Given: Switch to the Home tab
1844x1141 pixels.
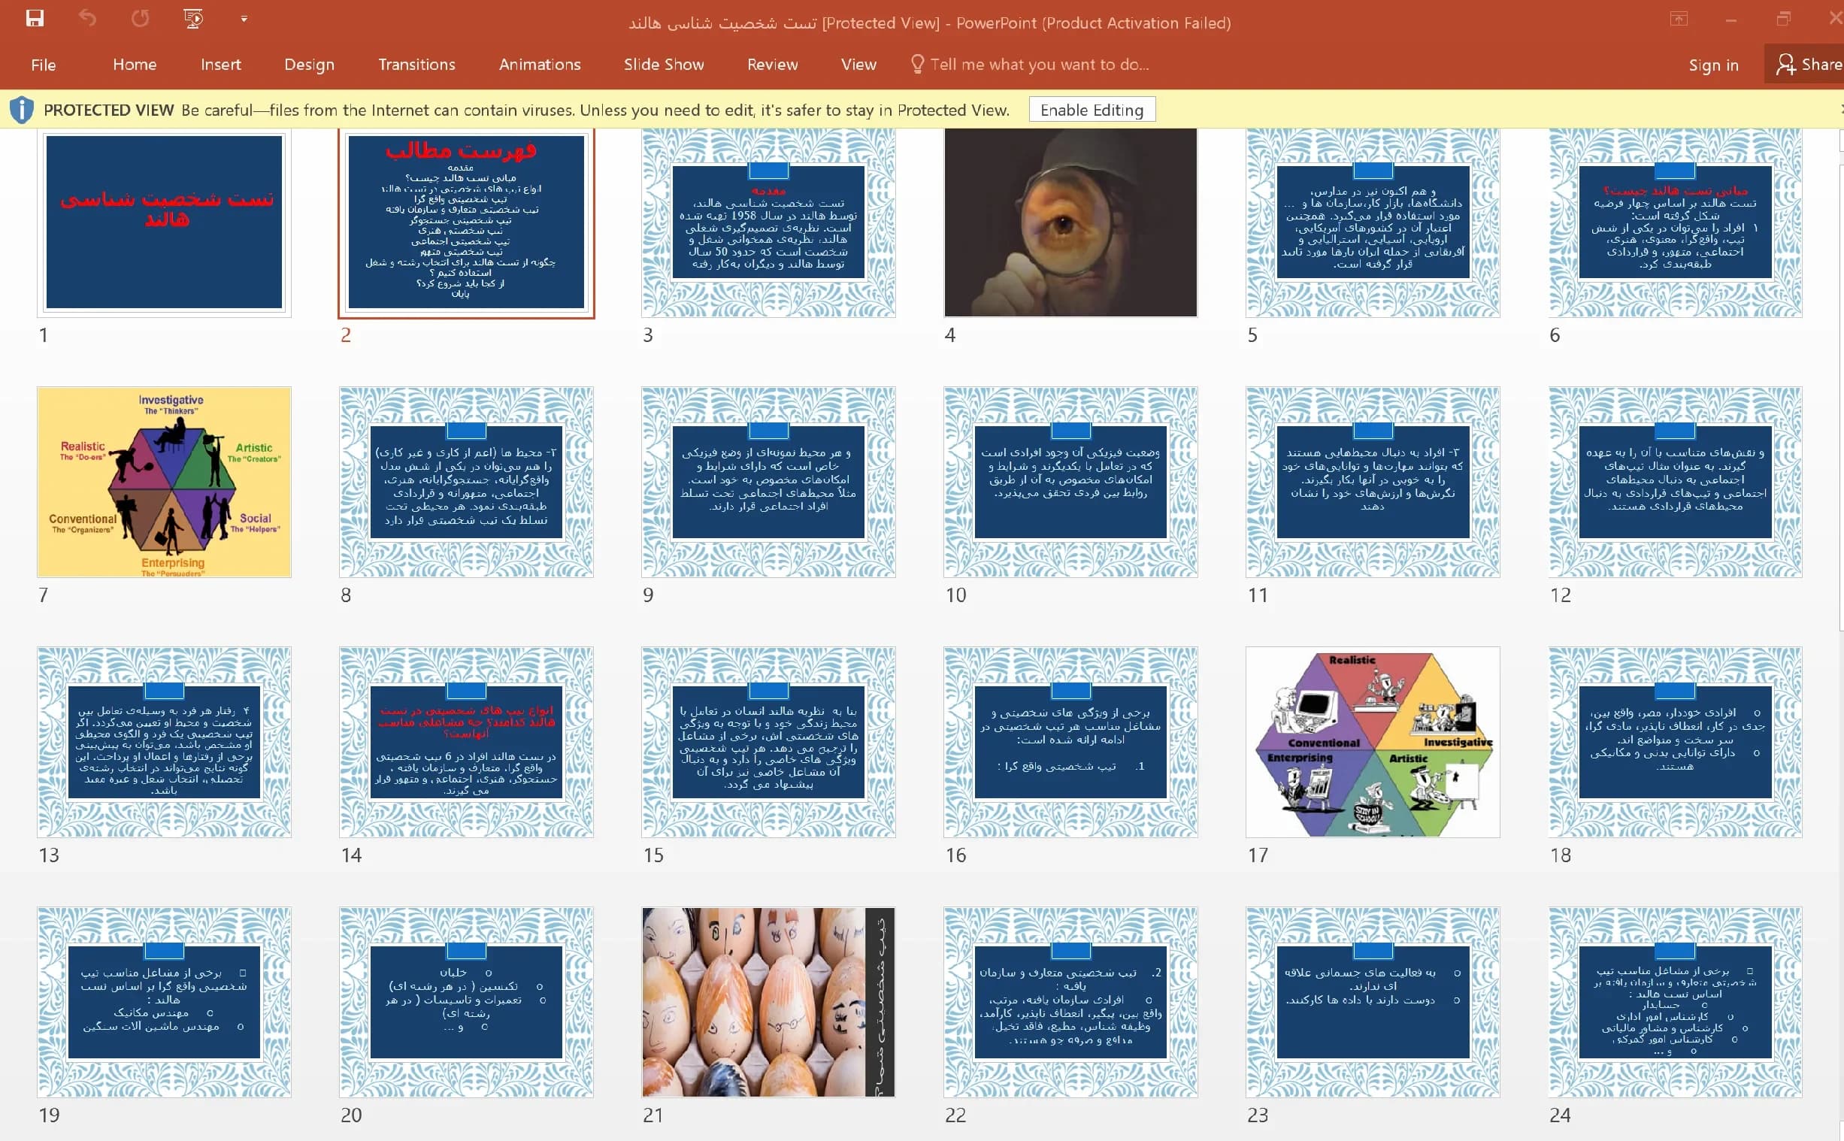Looking at the screenshot, I should (135, 65).
